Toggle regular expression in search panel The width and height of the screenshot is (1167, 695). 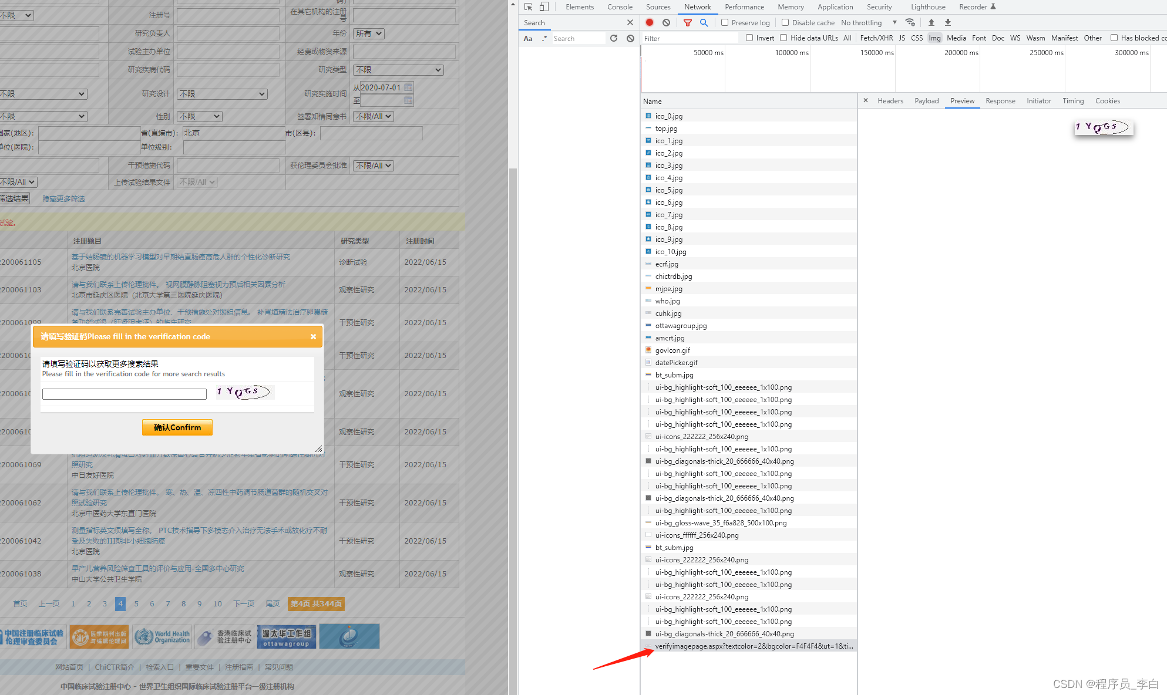544,38
